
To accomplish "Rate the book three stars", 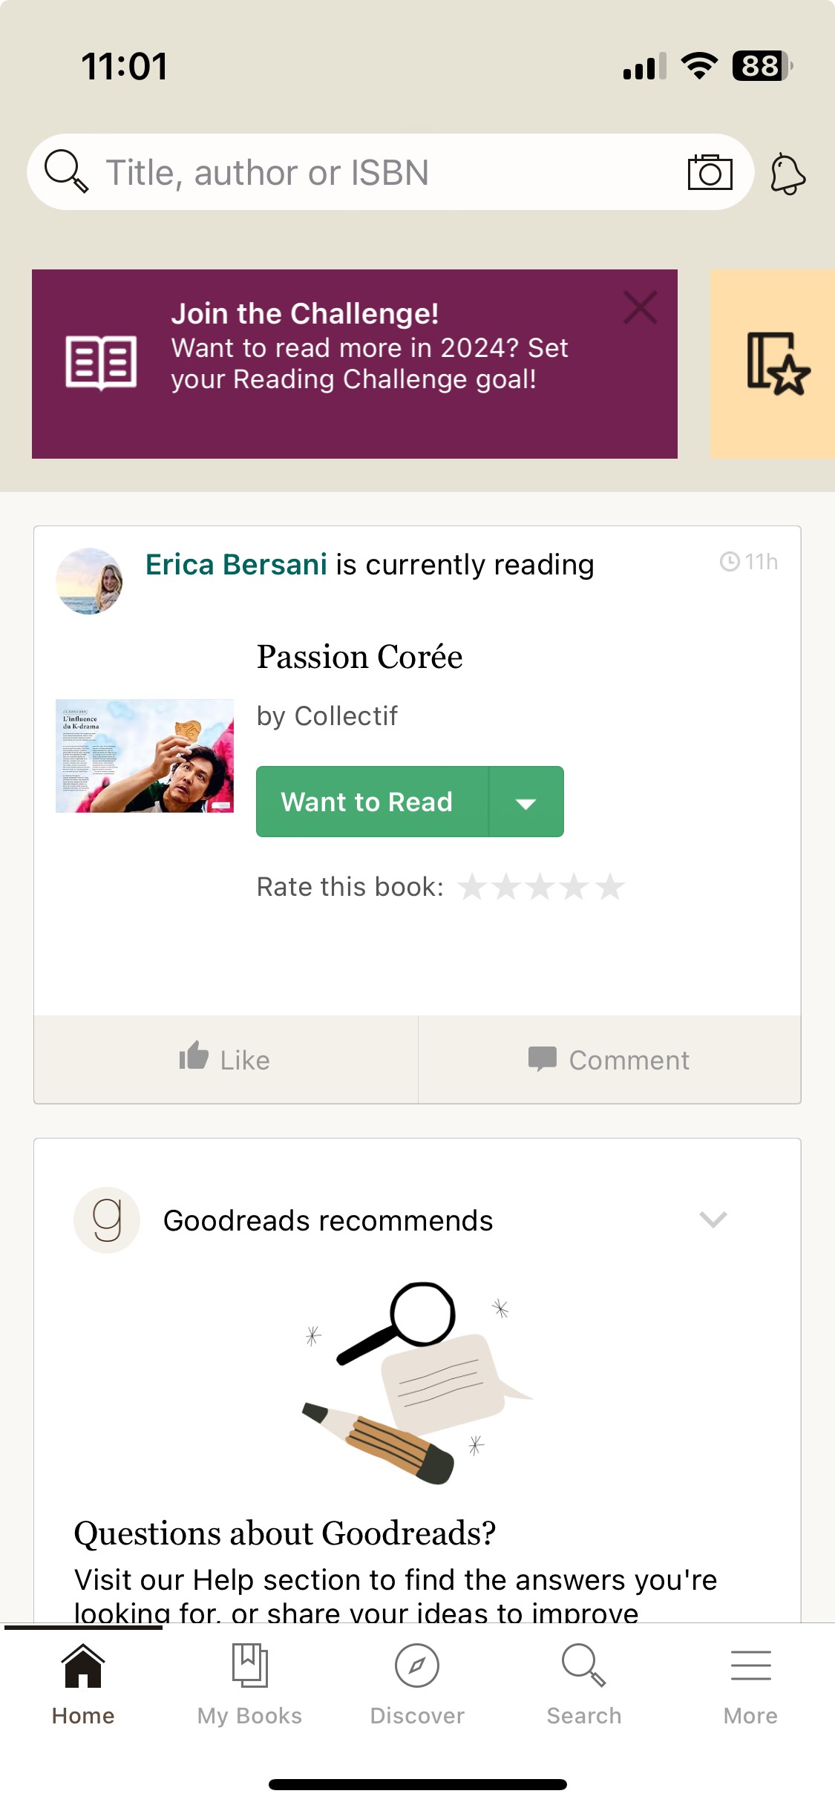I will 541,887.
